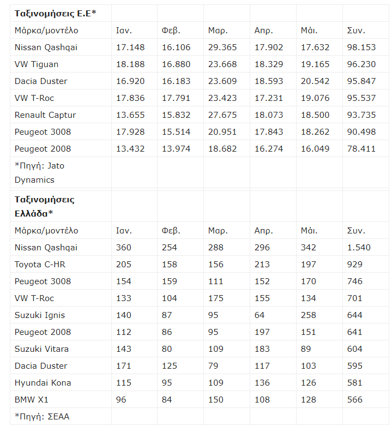Select the Dacia Duster May value 20.542
The image size is (392, 426).
point(315,81)
